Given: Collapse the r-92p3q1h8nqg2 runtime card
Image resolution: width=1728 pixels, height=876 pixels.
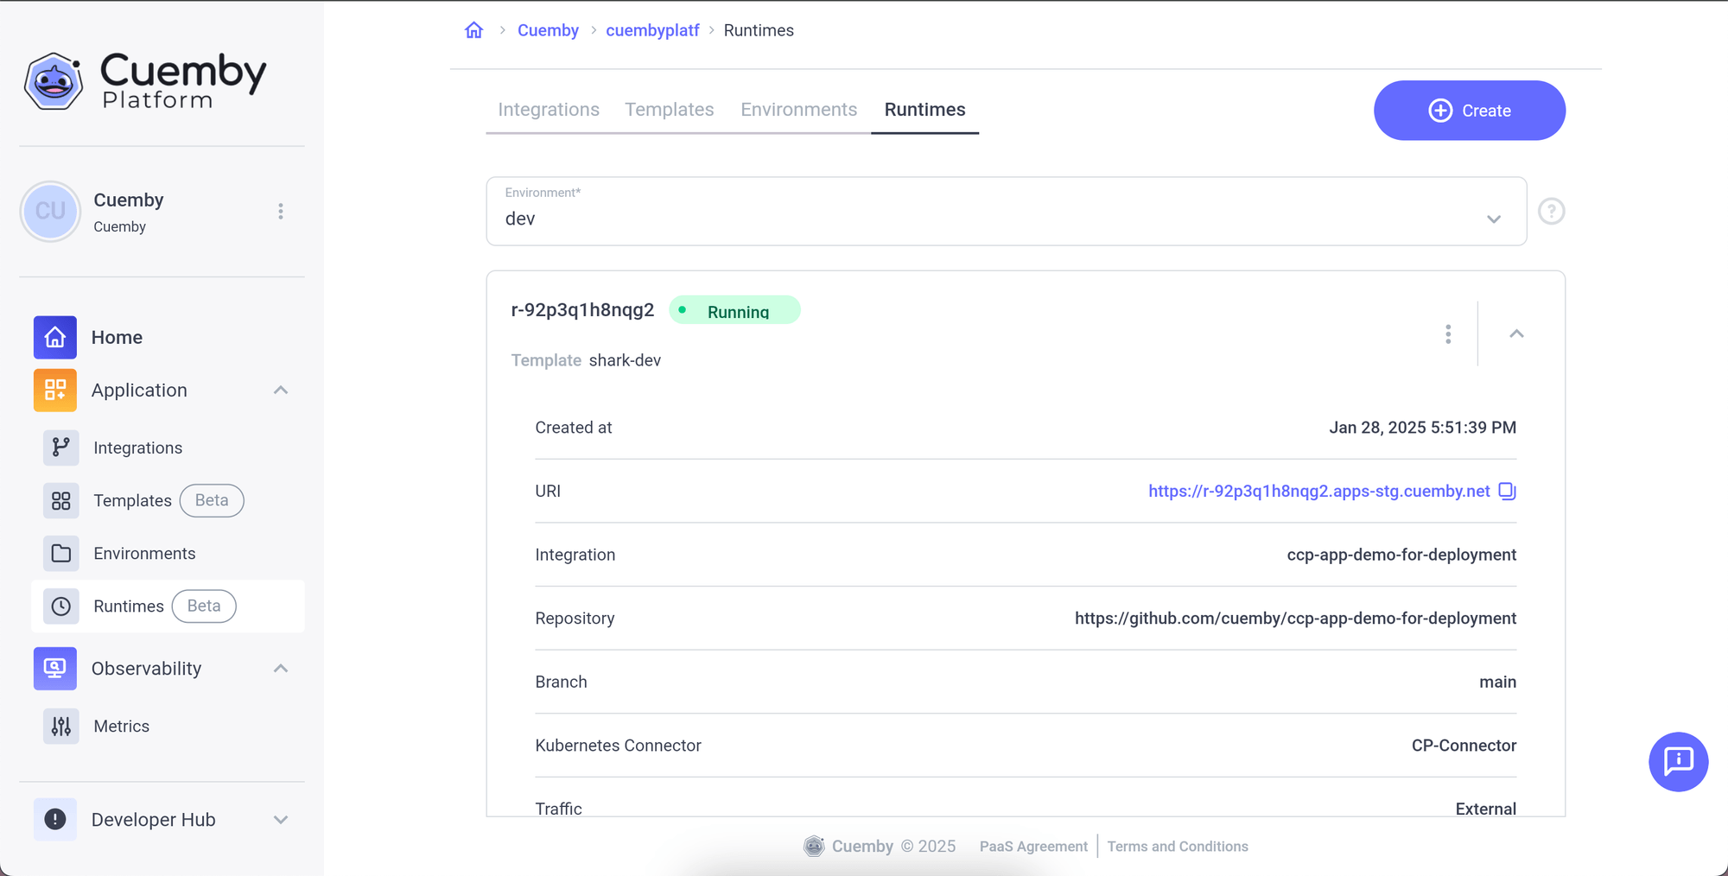Looking at the screenshot, I should coord(1516,333).
